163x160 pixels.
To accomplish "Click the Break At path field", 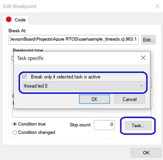I will coord(73,40).
